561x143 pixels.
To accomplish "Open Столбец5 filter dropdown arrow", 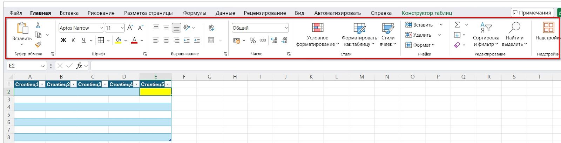I will pyautogui.click(x=168, y=84).
